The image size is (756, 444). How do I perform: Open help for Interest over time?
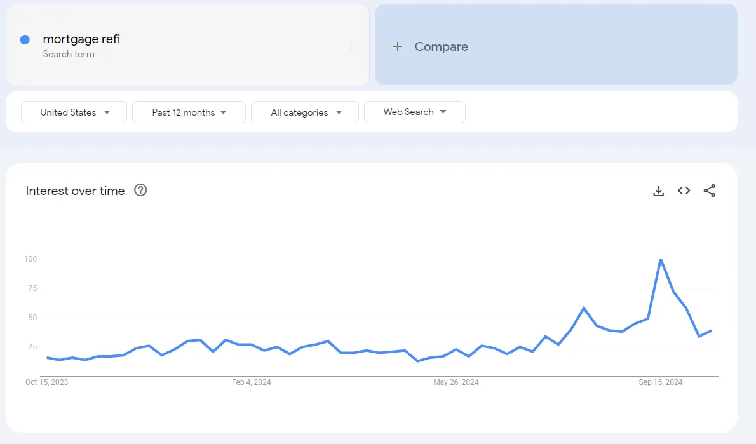click(x=140, y=191)
